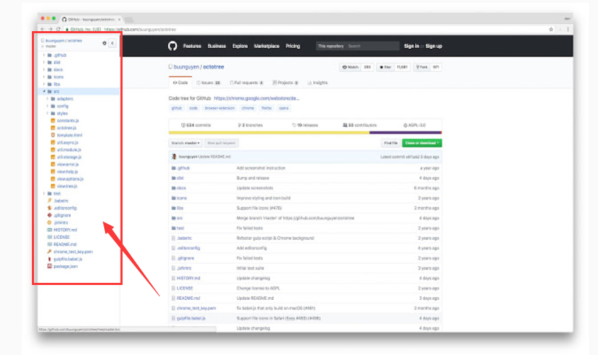
Task: Click the HISTORY.md markdown icon in sidebar
Action: point(49,230)
